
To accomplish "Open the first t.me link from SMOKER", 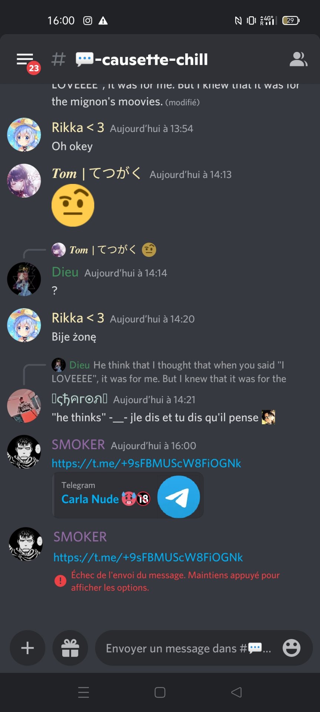I will [x=146, y=463].
